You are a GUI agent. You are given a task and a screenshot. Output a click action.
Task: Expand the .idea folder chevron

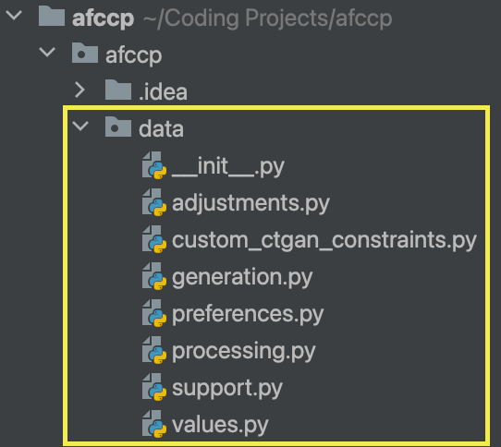[79, 90]
